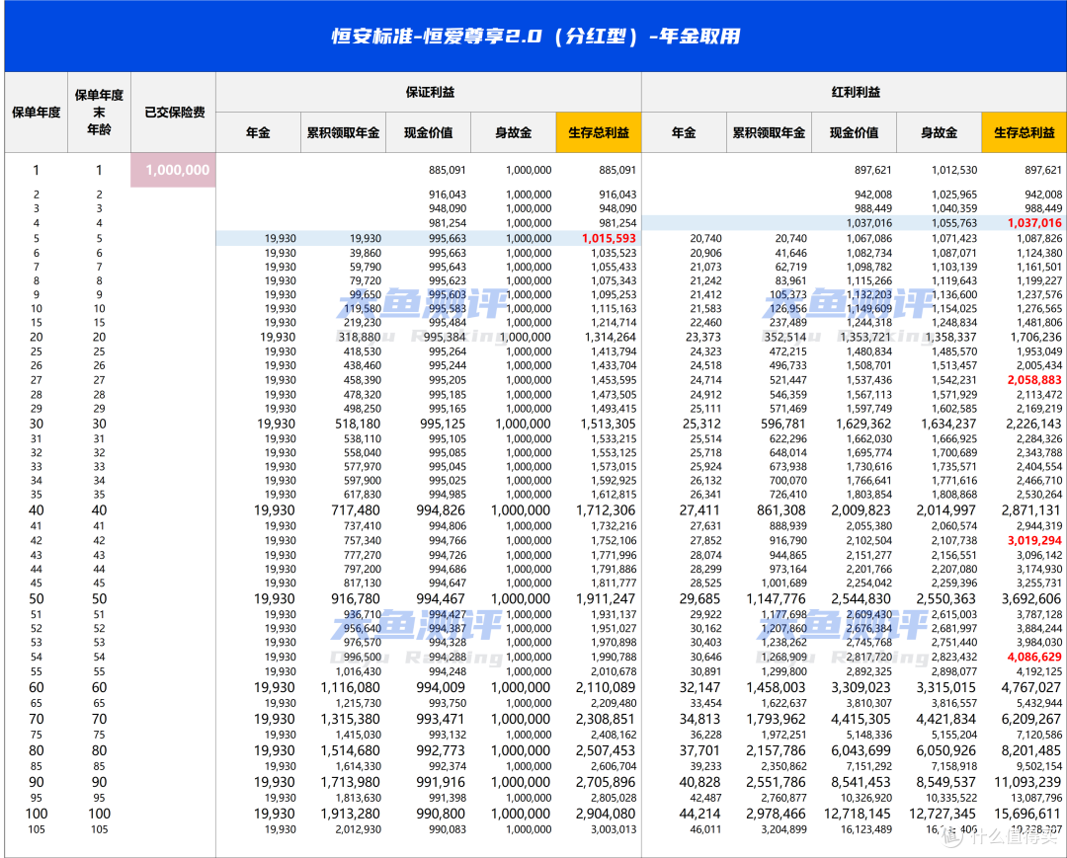Screen dimensions: 1067x858
Task: Select the 保单年度末年龄 column header
Action: click(100, 113)
